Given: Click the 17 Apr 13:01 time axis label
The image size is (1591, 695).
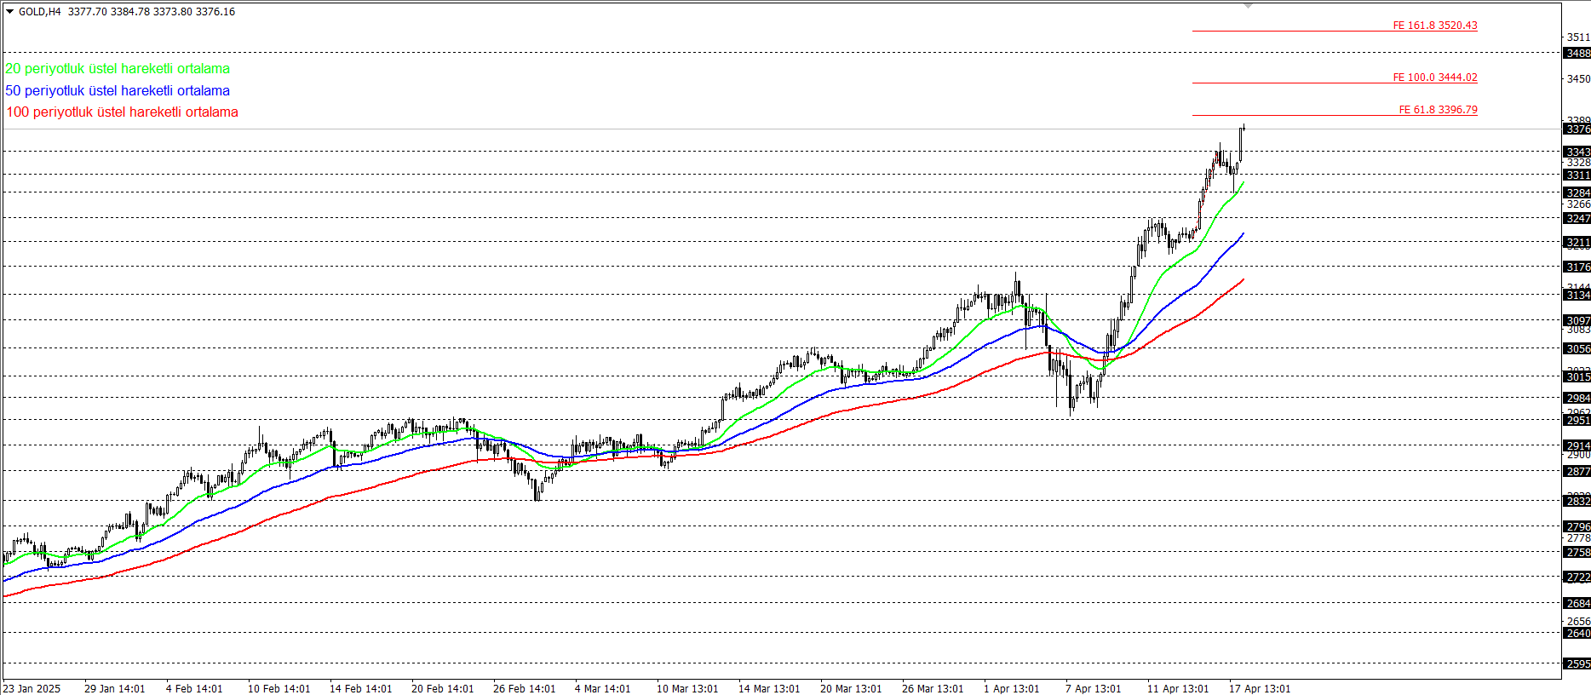Looking at the screenshot, I should pyautogui.click(x=1260, y=689).
